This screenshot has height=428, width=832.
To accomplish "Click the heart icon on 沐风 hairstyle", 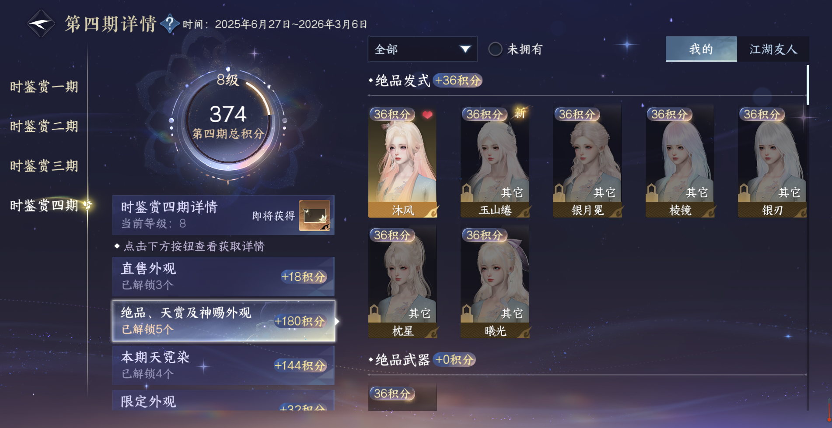I will tap(427, 115).
